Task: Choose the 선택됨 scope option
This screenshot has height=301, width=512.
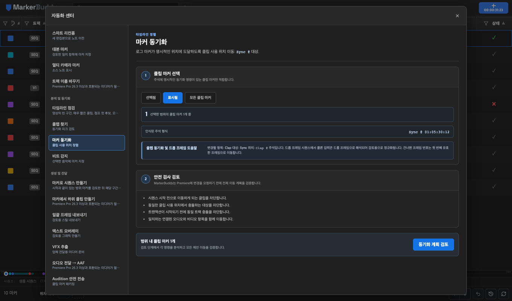Action: coord(151,98)
